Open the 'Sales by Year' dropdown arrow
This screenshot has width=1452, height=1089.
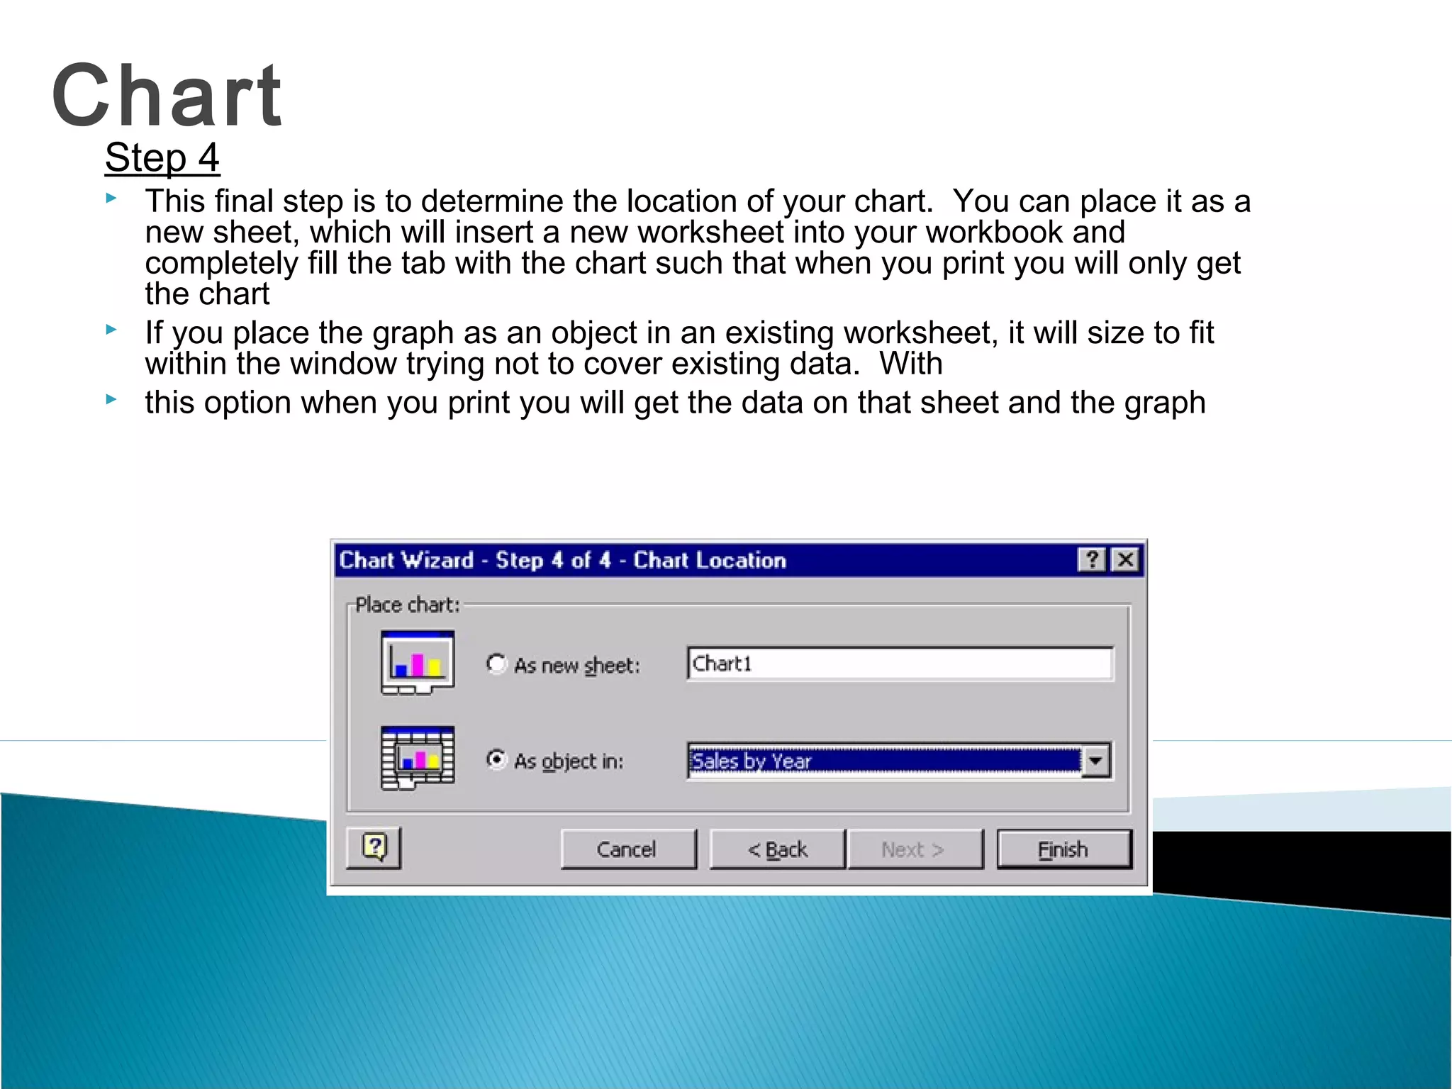pyautogui.click(x=1096, y=761)
